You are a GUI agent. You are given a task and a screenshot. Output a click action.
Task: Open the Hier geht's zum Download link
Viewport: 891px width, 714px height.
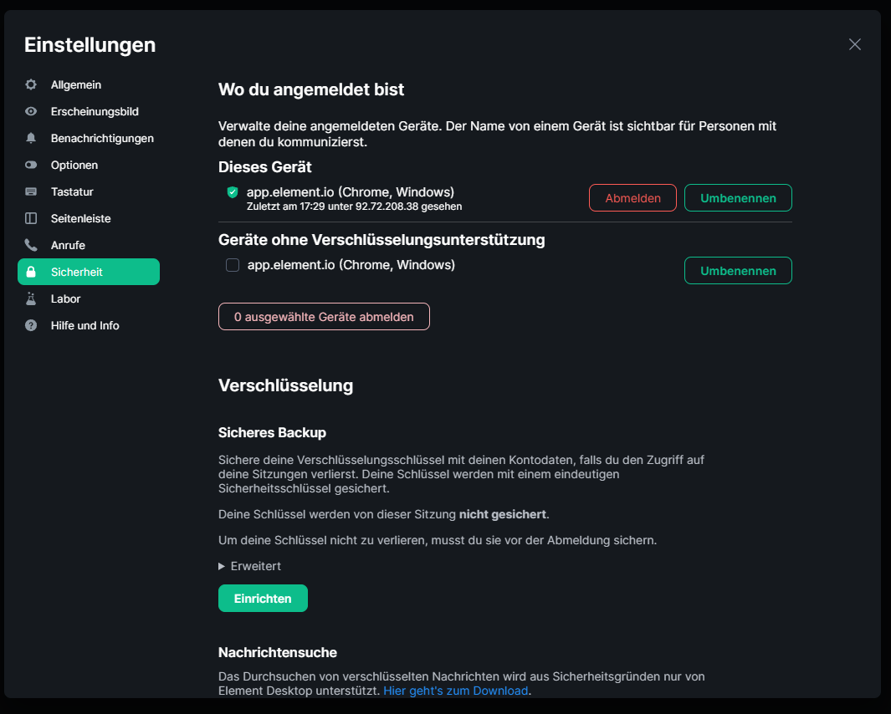click(x=456, y=691)
